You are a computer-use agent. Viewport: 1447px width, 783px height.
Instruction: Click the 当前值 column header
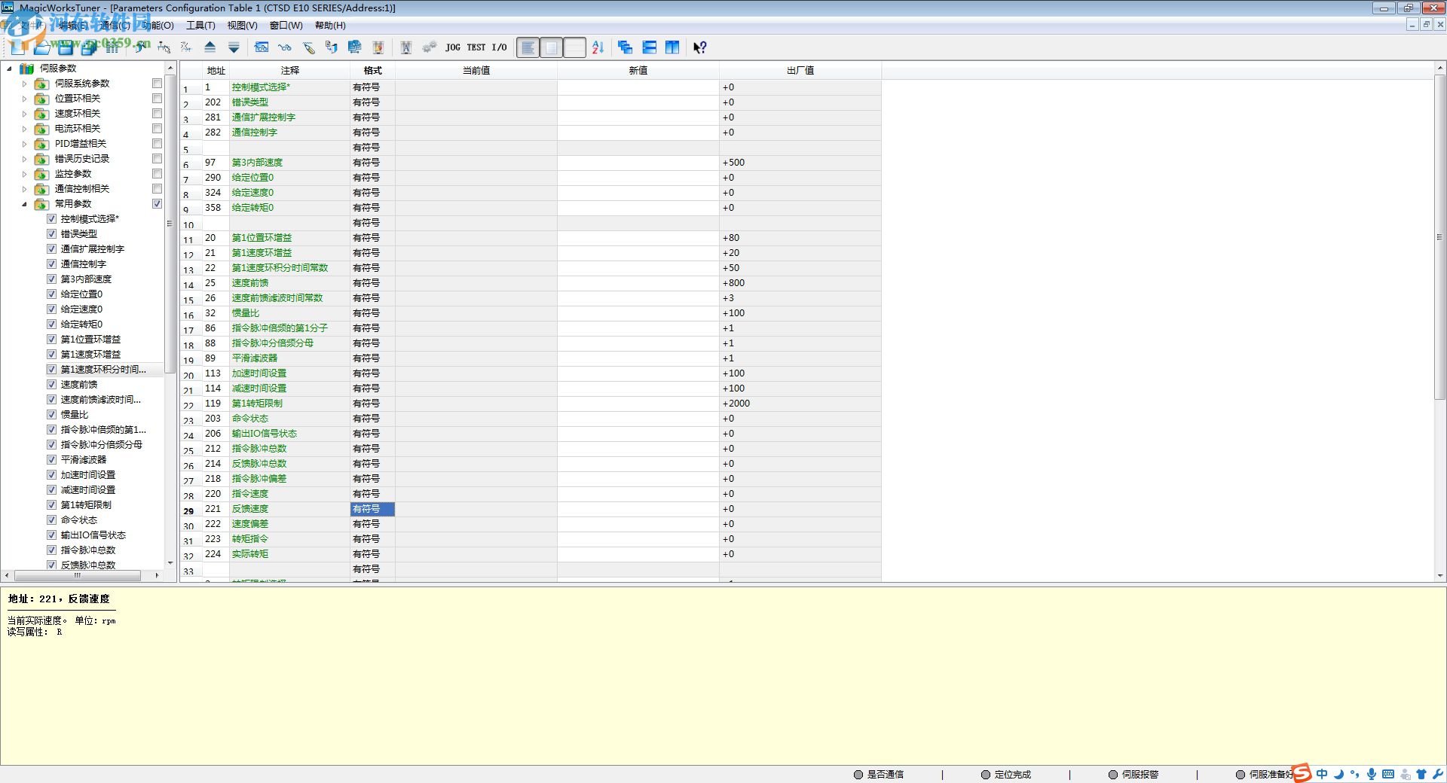tap(476, 71)
